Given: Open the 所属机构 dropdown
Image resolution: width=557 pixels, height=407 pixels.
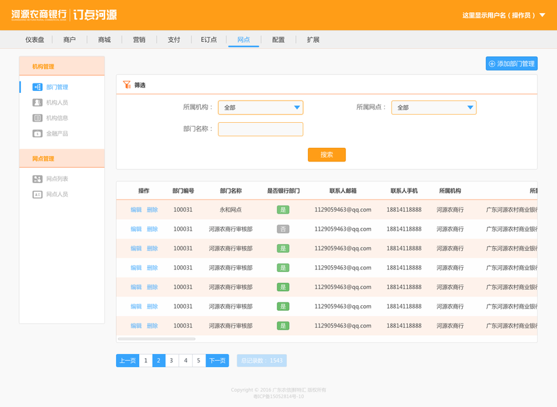Looking at the screenshot, I should pos(261,108).
